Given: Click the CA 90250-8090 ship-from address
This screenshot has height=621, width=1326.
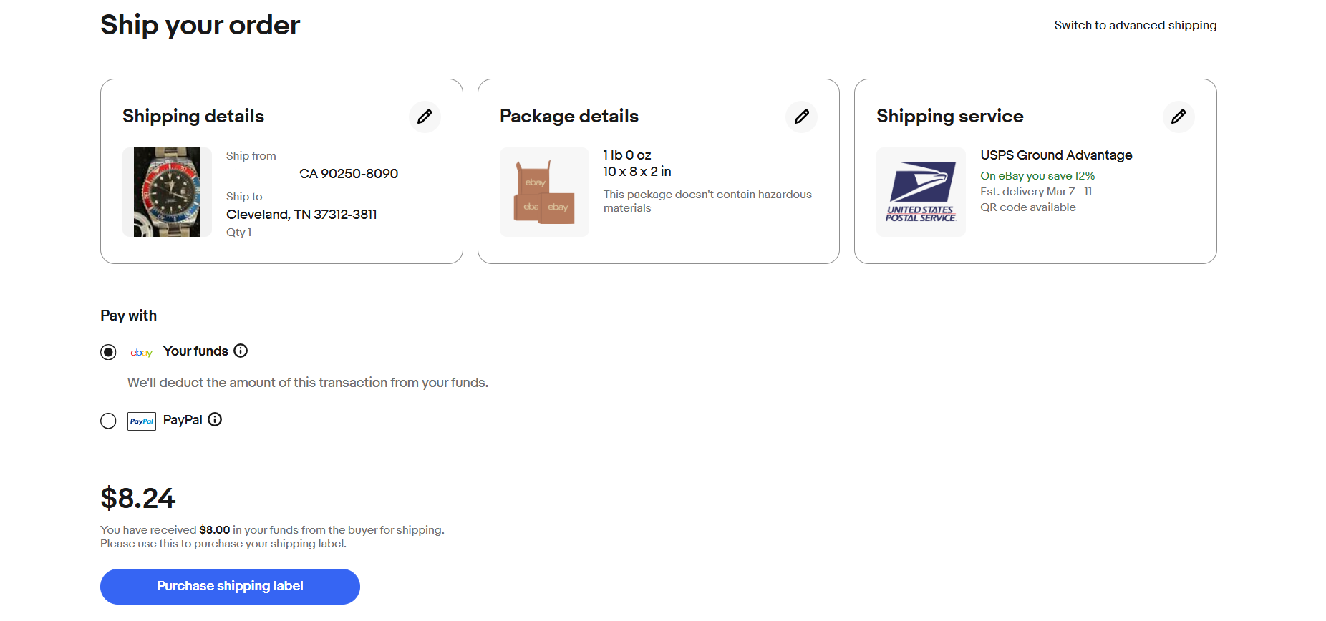Looking at the screenshot, I should (349, 174).
